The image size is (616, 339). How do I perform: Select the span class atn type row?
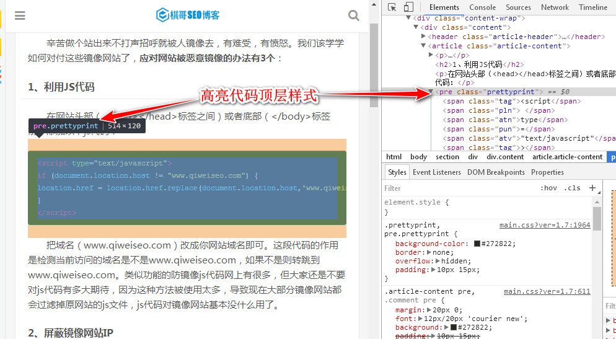(x=505, y=120)
